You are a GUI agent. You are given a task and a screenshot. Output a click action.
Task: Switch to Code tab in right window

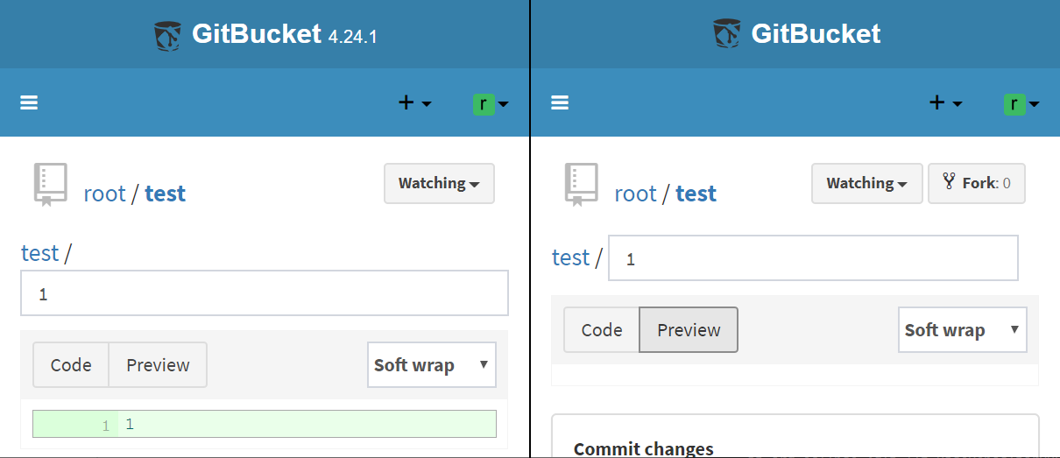[602, 329]
